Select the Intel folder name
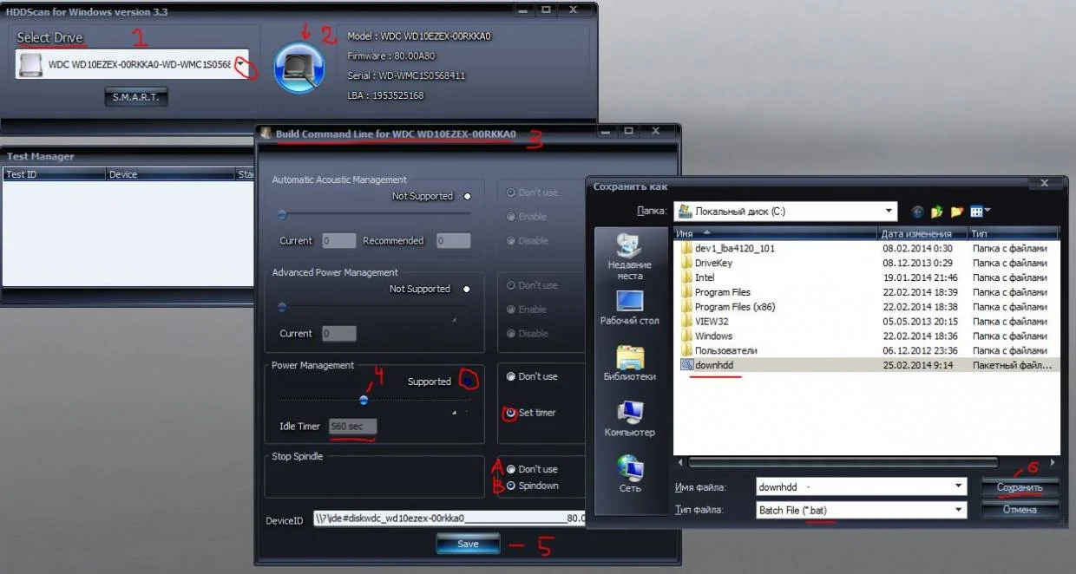Image resolution: width=1076 pixels, height=574 pixels. coord(705,277)
